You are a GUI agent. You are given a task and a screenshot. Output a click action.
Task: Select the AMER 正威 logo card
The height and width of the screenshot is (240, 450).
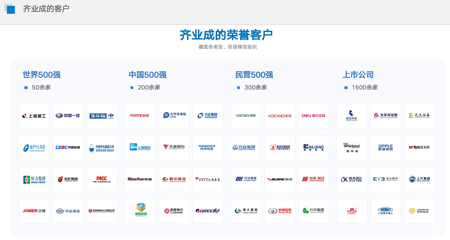coord(34,211)
